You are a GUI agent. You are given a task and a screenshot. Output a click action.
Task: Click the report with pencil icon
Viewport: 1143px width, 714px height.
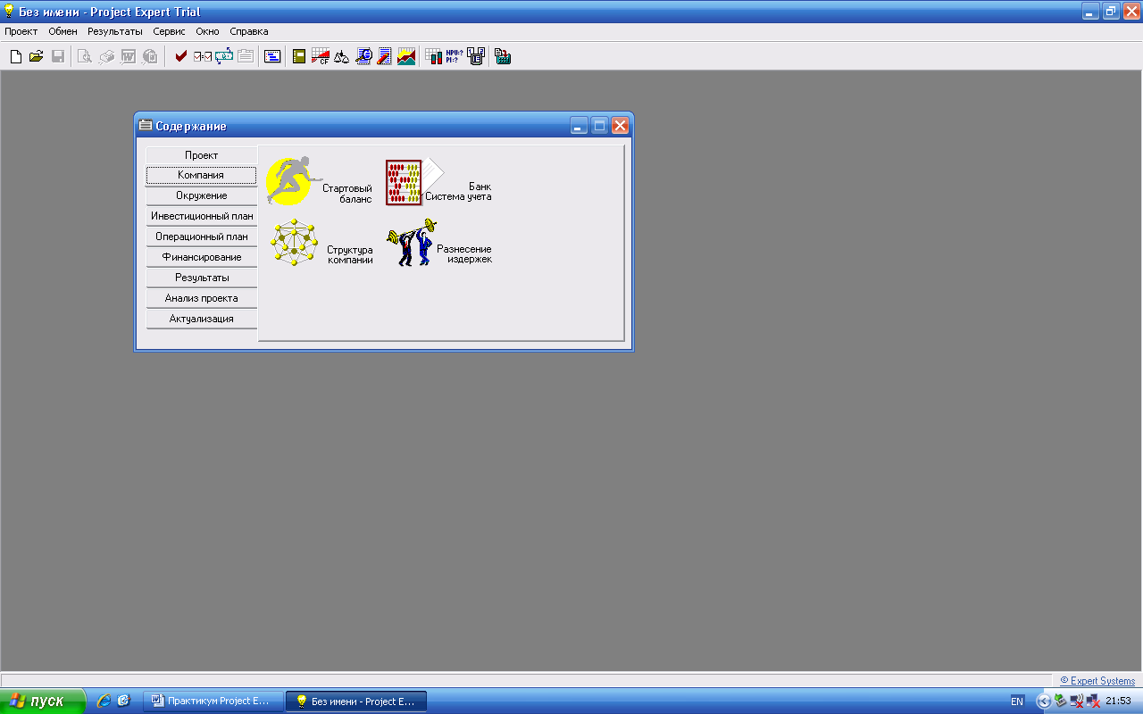coord(384,56)
